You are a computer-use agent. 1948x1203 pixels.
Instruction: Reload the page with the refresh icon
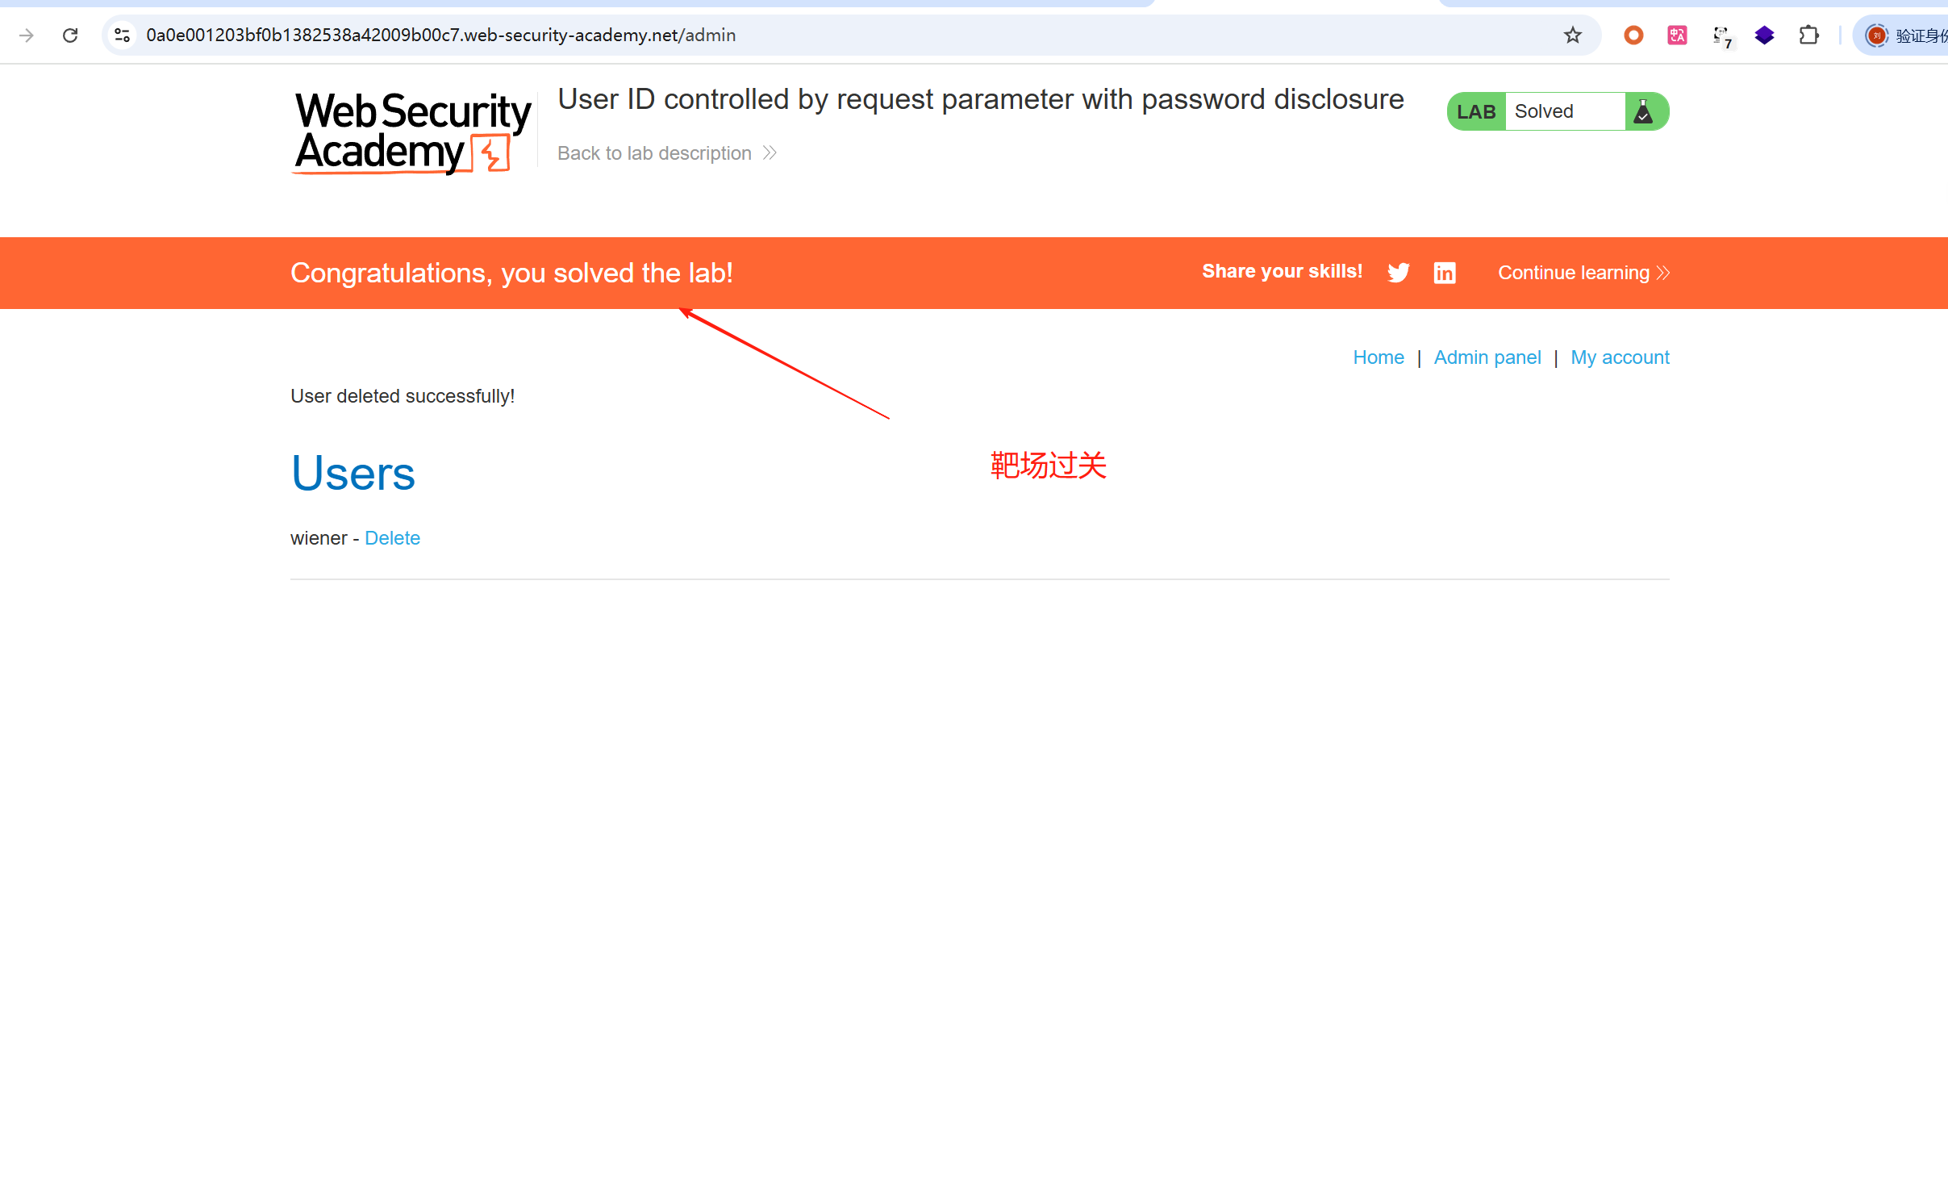click(x=70, y=36)
